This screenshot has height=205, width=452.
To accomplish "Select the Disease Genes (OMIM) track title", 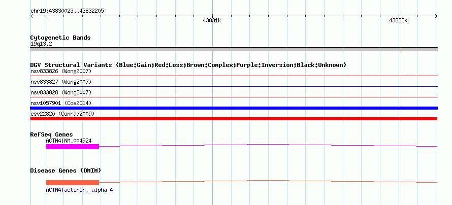I will tap(66, 170).
